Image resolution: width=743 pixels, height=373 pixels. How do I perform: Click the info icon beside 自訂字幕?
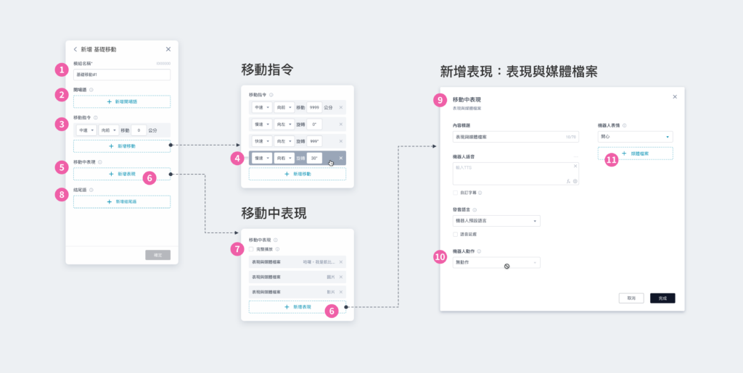pos(480,193)
